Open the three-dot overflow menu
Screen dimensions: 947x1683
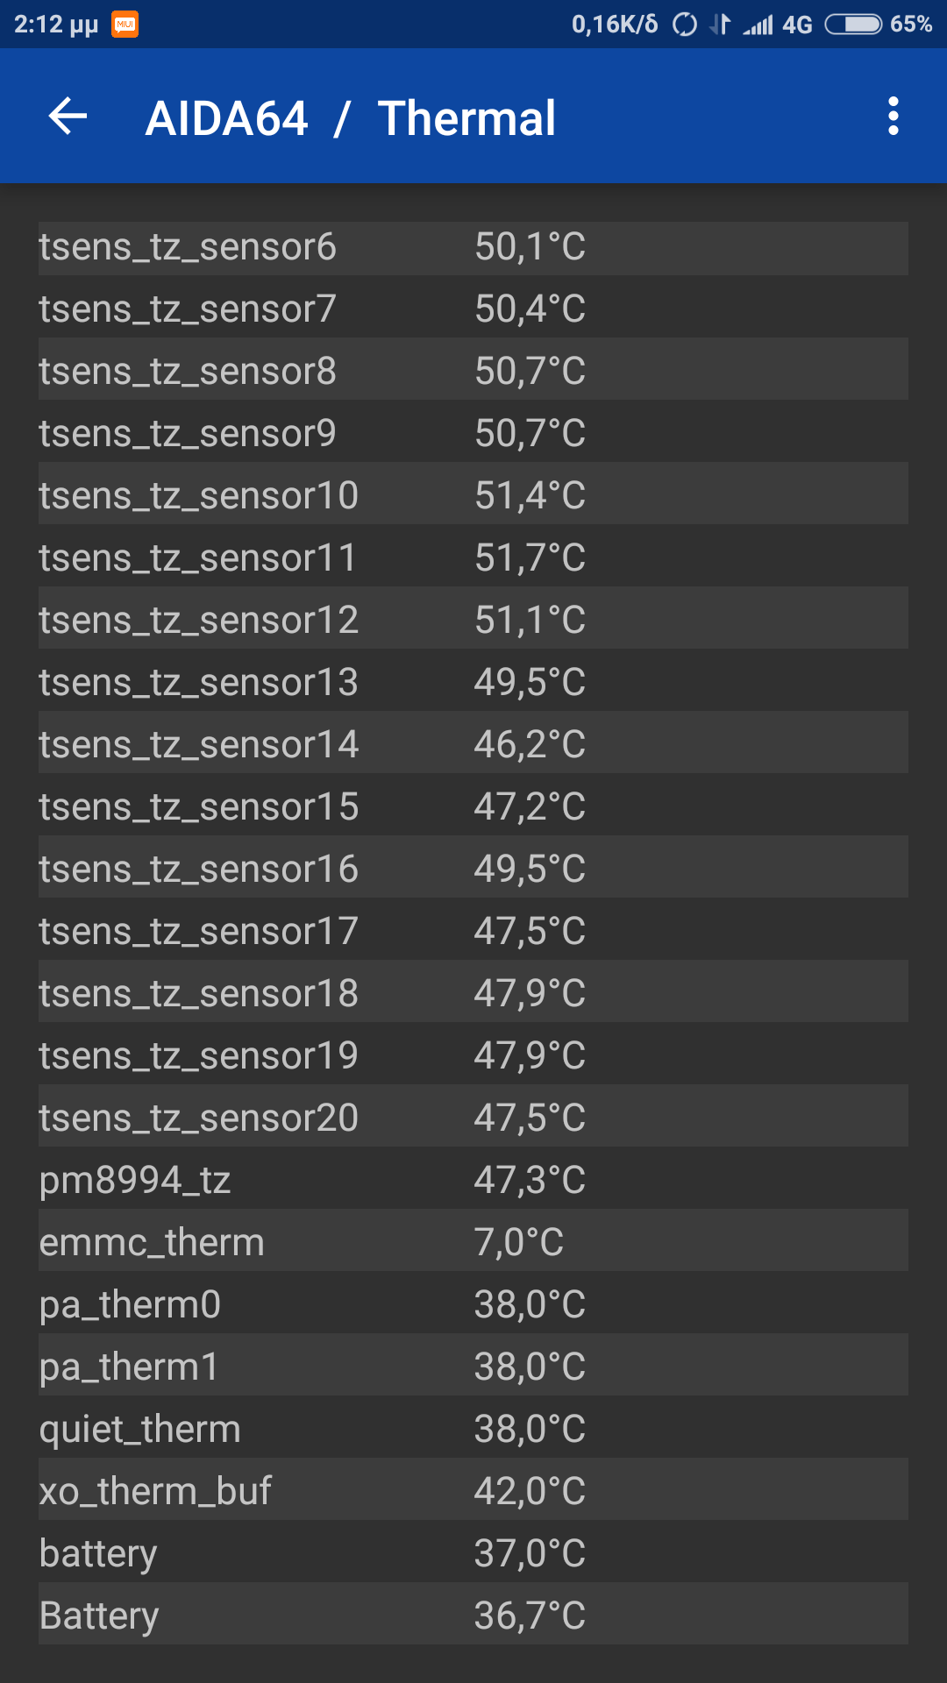click(x=893, y=117)
